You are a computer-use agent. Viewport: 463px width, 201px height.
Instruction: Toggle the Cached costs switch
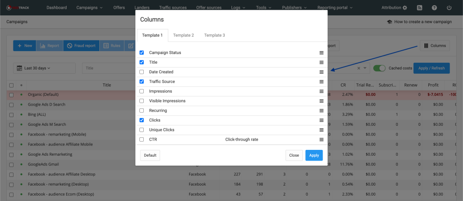tap(380, 68)
